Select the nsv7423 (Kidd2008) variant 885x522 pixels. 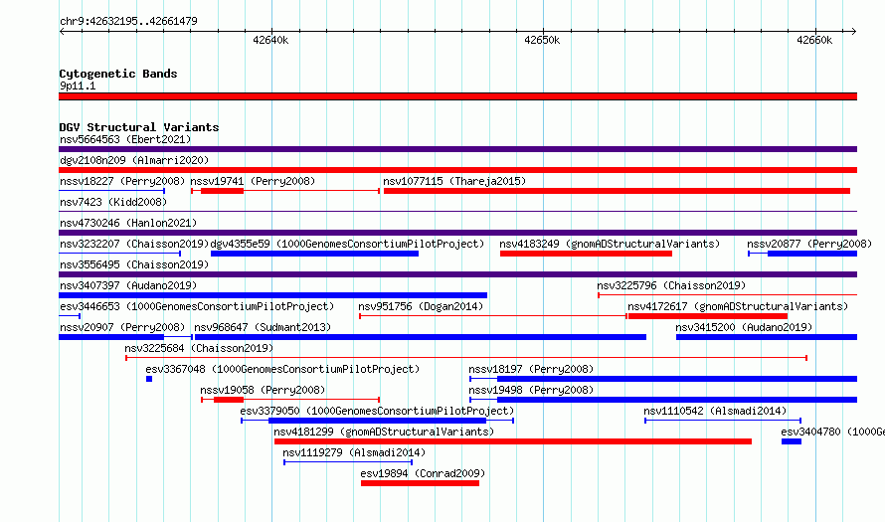point(113,202)
